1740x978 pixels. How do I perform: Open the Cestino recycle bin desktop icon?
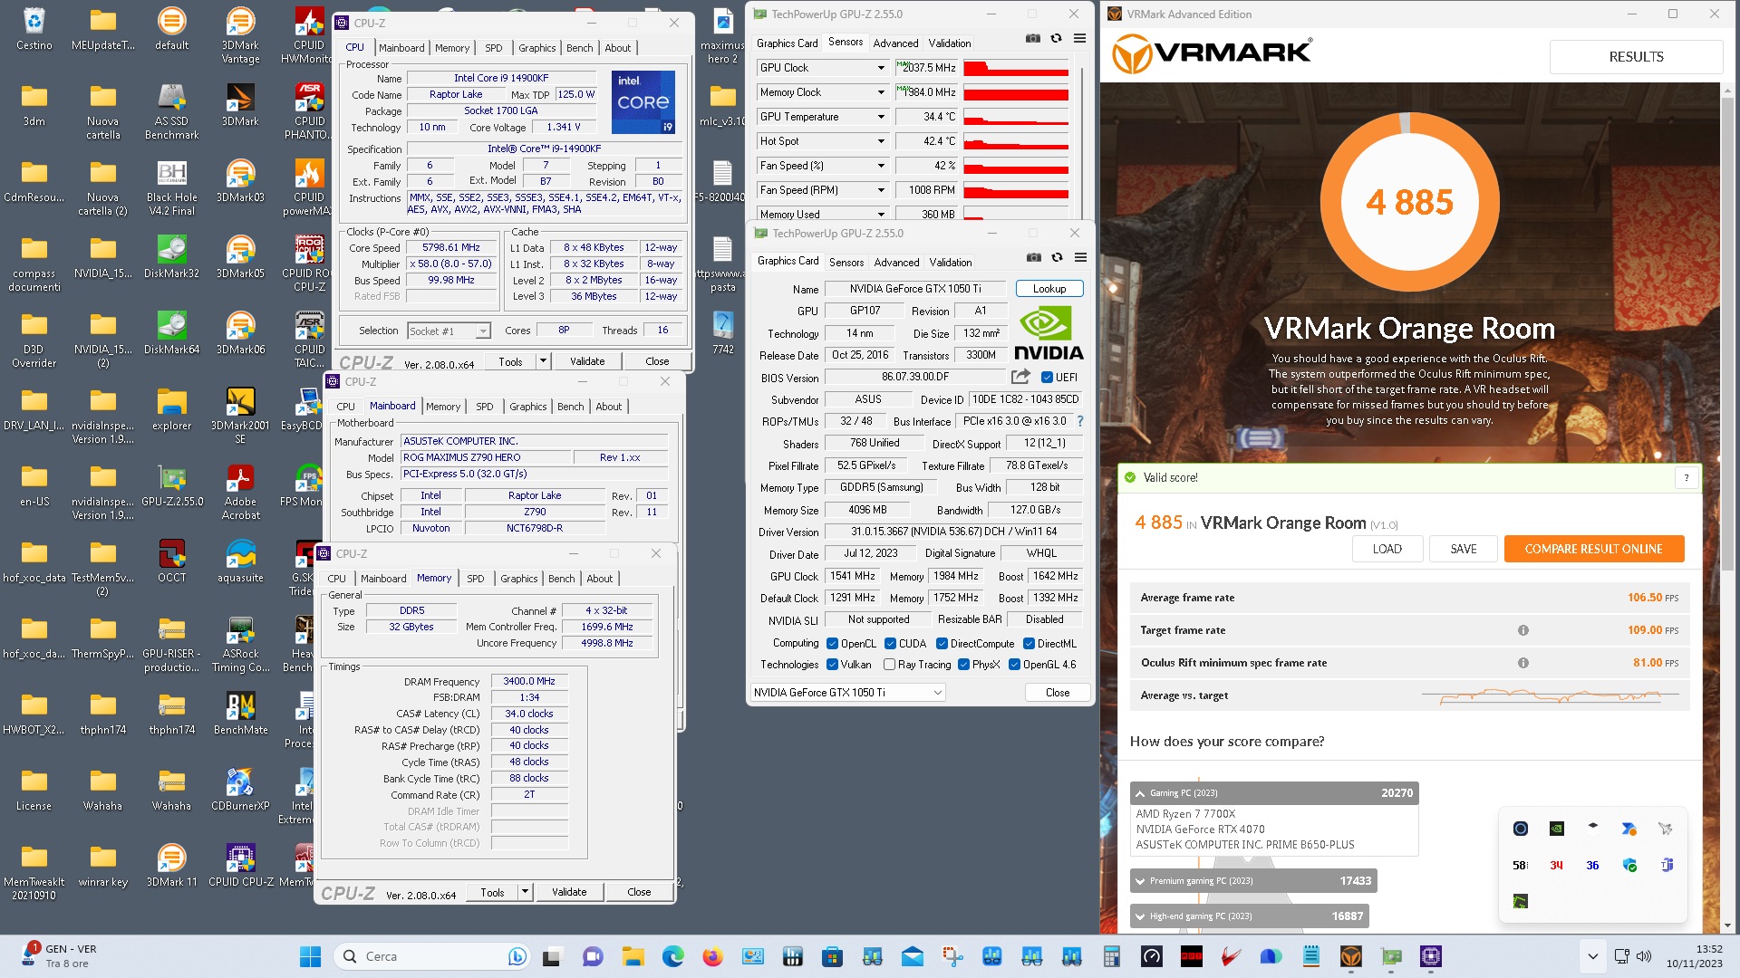tap(34, 28)
